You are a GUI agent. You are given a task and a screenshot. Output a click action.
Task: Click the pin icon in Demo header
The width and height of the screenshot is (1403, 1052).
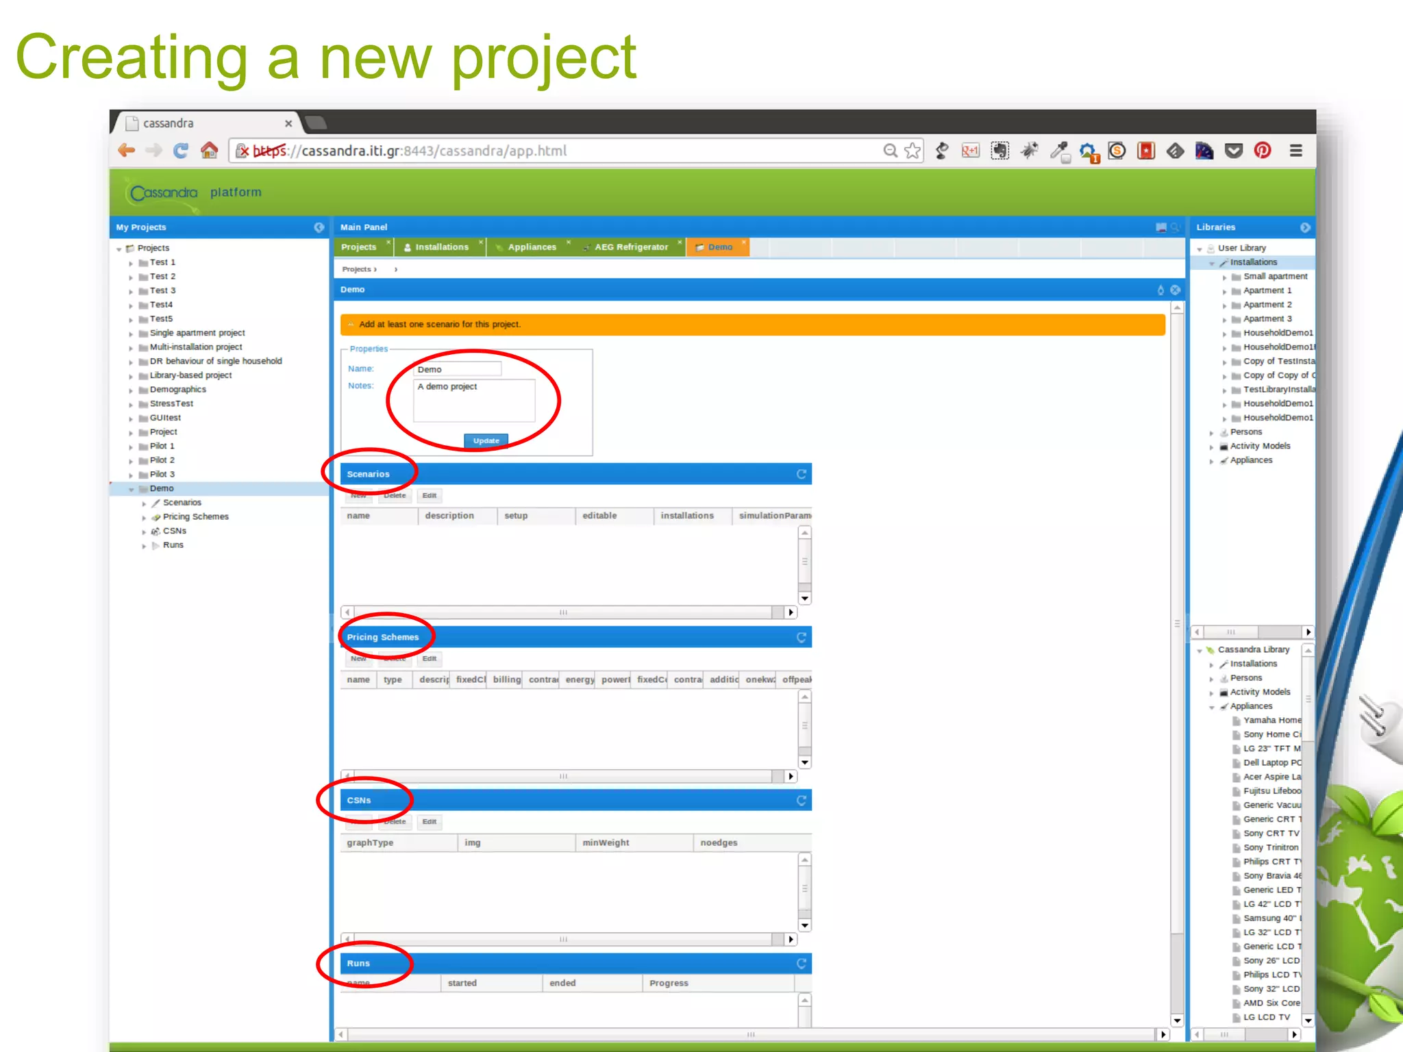(1160, 290)
